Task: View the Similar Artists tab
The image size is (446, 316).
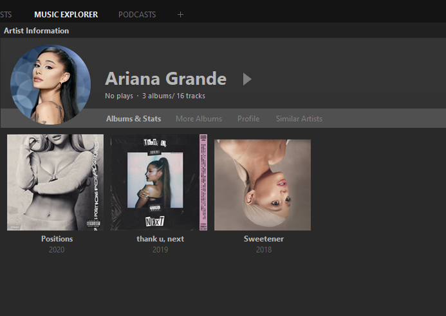Action: [x=299, y=119]
